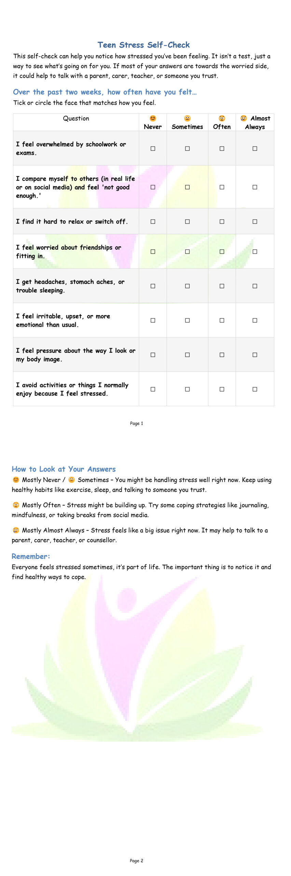The image size is (291, 876).
Task: Tick Almost Always for worried about friendships
Action: tap(255, 252)
